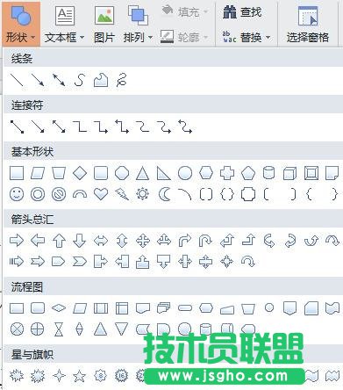Select the down arrow block shape
This screenshot has width=343, height=390.
(x=80, y=241)
